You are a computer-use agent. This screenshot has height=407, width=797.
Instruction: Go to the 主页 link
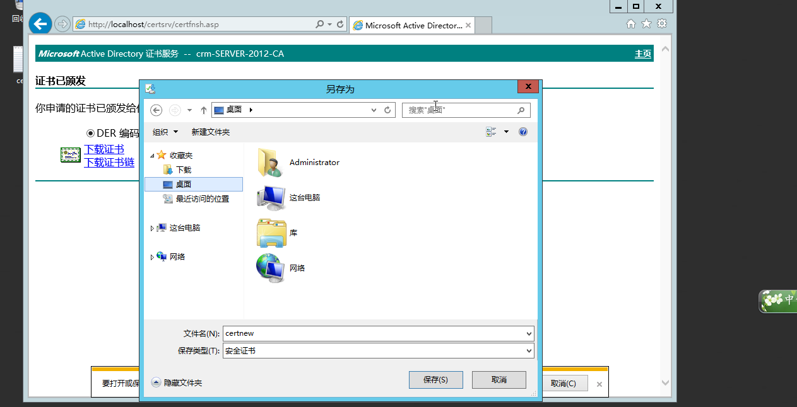point(643,54)
